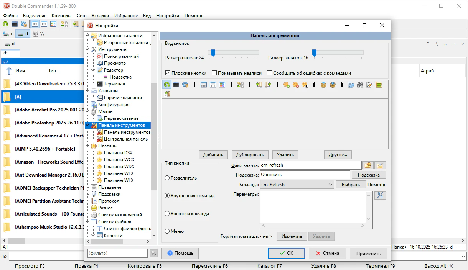Click the 'Подсказка' text field
Screen dimensions: 468x270
(305, 175)
